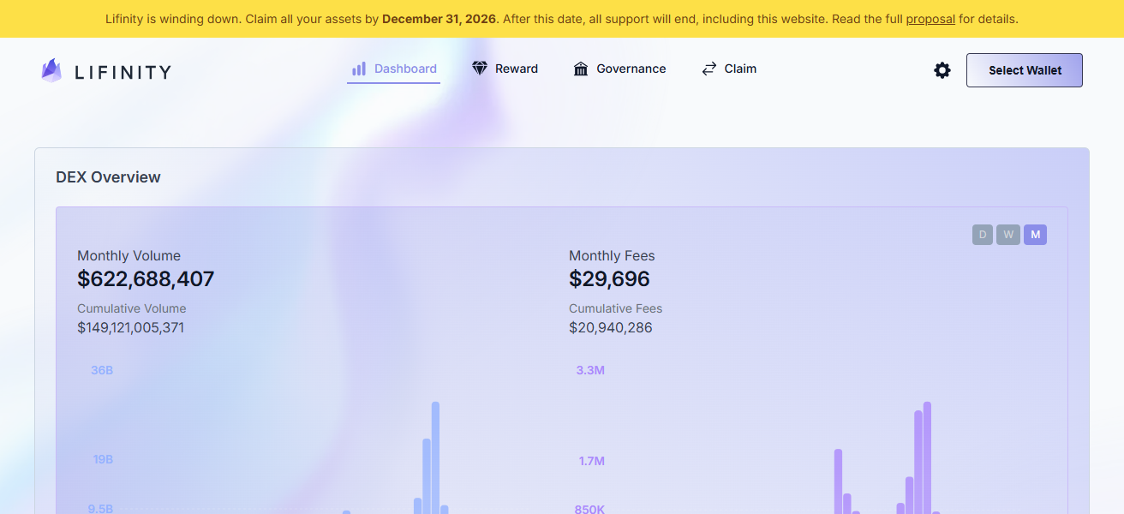
Task: Go to the Reward tab
Action: [x=517, y=69]
